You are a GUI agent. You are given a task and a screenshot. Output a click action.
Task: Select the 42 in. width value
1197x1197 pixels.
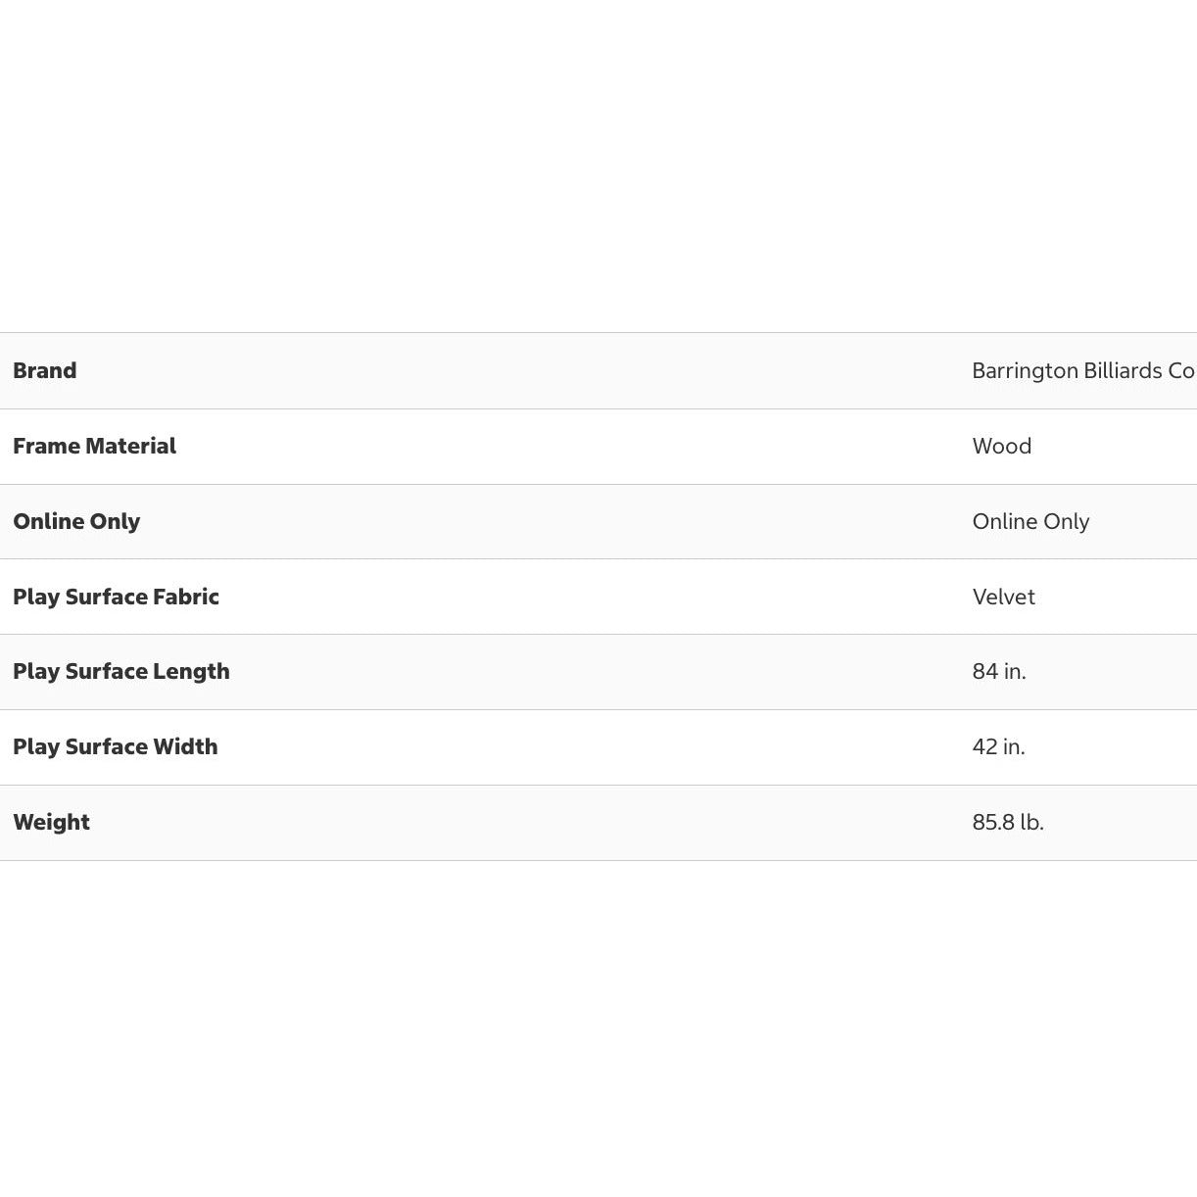coord(998,747)
